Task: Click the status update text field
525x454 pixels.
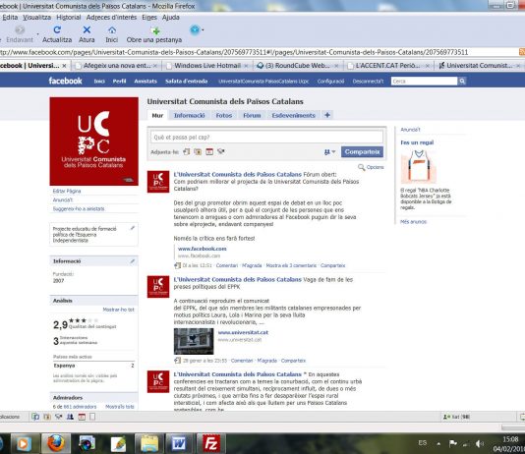Action: [266, 138]
